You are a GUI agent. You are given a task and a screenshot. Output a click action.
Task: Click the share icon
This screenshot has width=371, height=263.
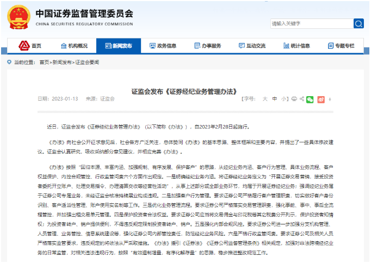click(302, 99)
